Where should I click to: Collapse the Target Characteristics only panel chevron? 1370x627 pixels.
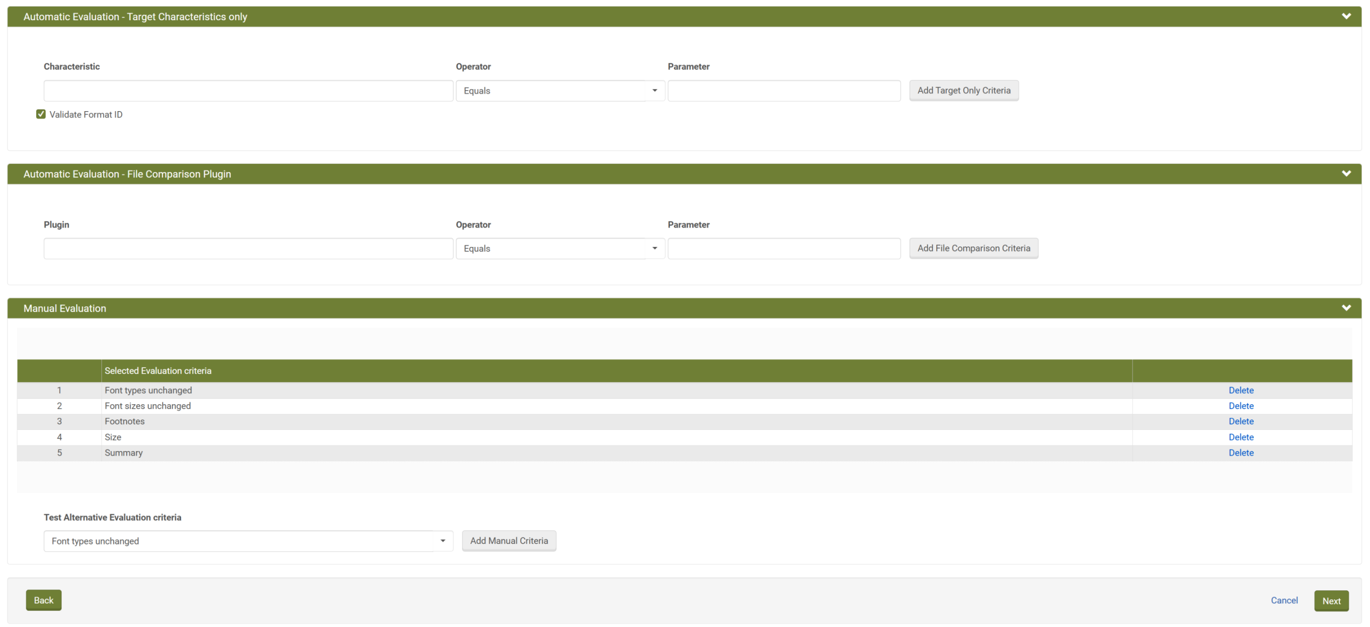(x=1346, y=17)
